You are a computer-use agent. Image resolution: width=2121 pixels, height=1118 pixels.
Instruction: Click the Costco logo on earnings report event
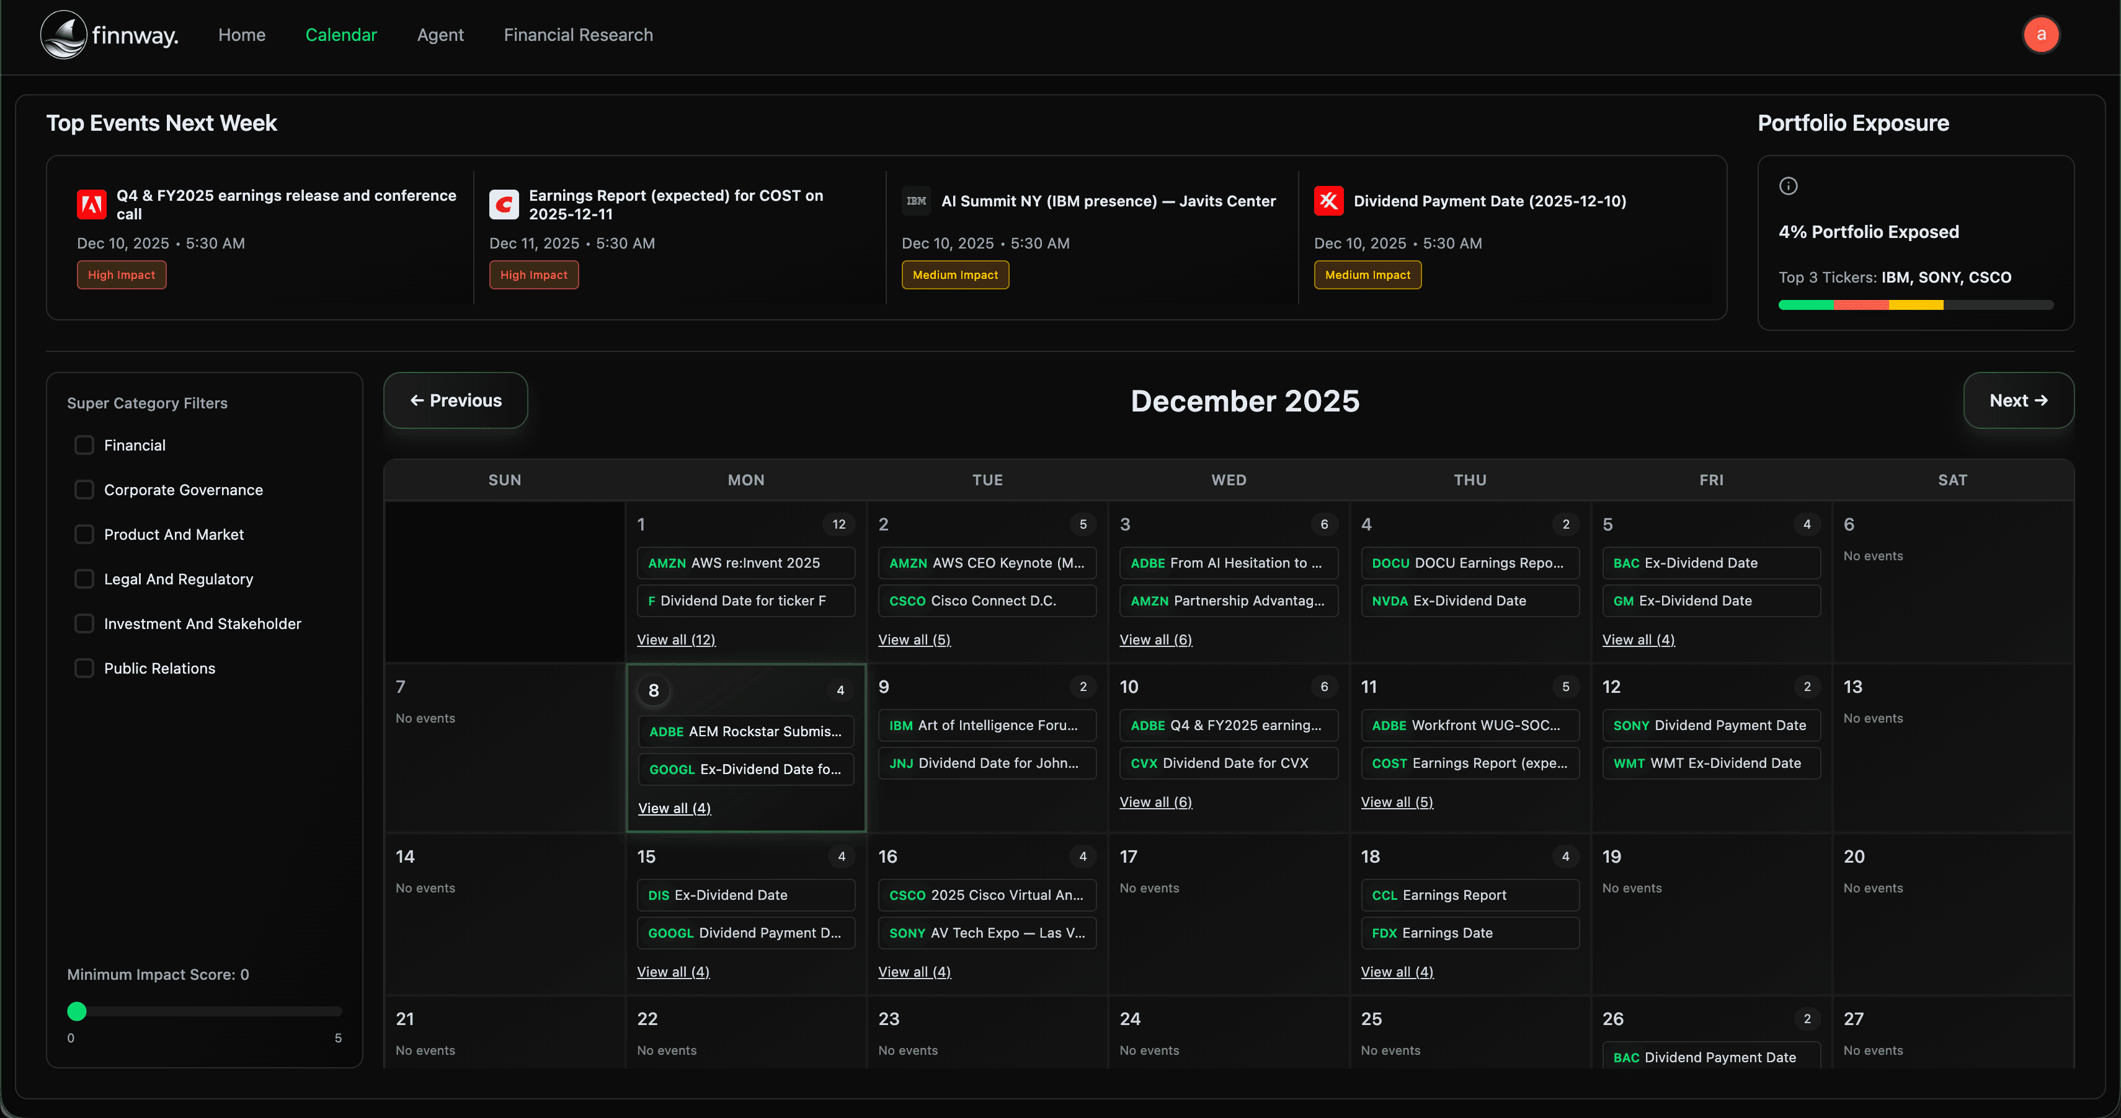click(x=504, y=204)
